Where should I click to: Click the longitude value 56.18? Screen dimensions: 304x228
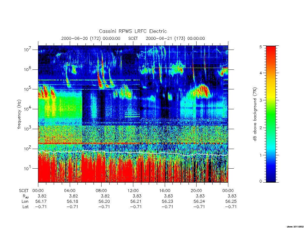[72, 202]
